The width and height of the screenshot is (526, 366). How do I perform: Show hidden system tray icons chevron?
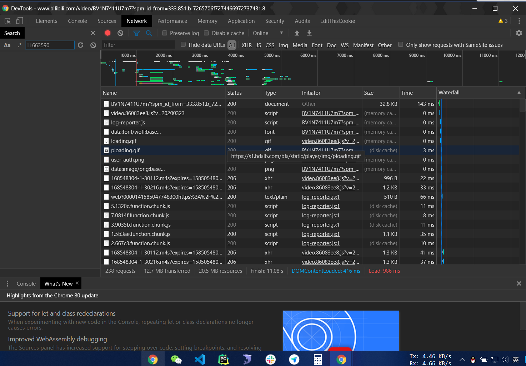(462, 360)
